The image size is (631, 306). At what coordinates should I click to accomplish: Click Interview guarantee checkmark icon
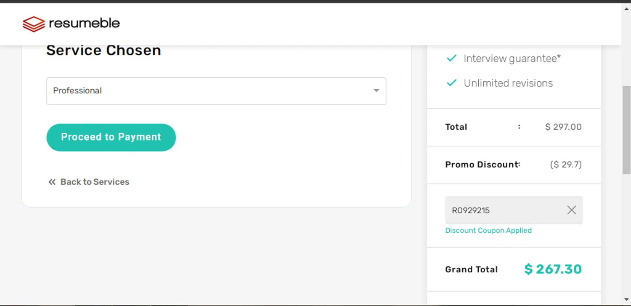[451, 58]
